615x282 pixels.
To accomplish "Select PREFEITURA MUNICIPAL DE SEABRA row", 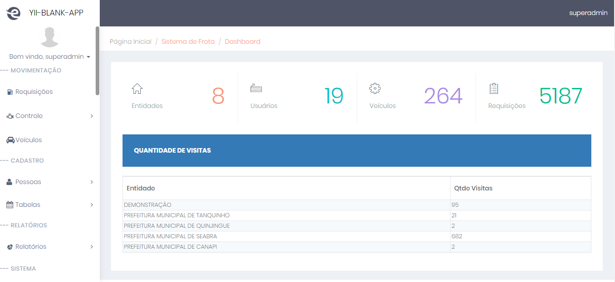I will pos(357,236).
